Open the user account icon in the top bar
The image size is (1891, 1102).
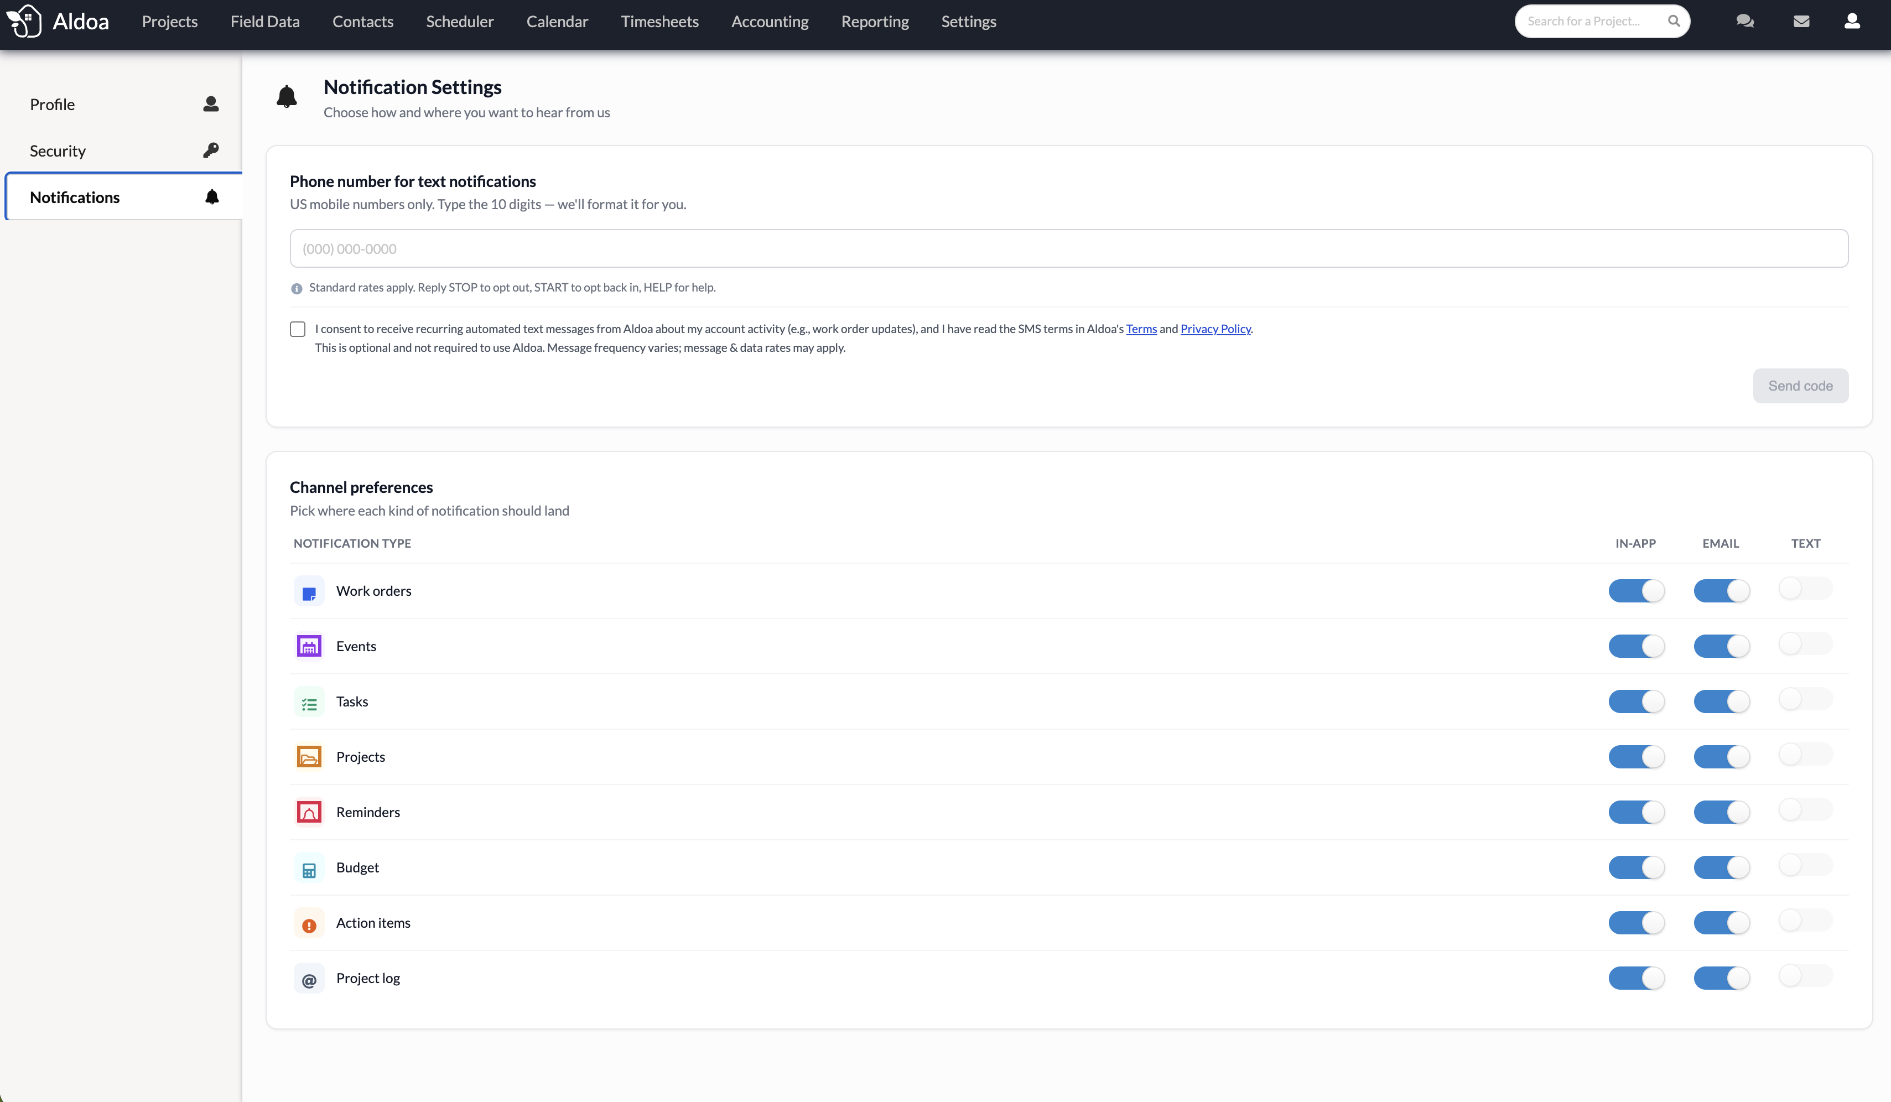pos(1852,21)
